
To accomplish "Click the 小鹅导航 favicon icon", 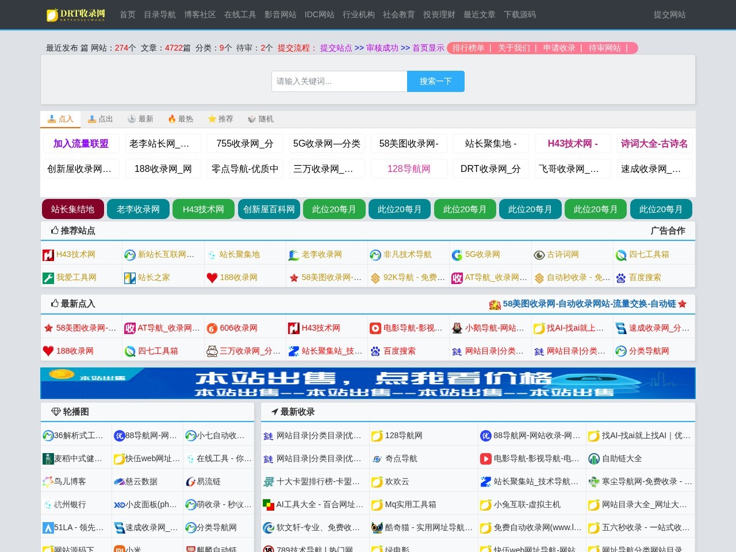I will click(457, 328).
